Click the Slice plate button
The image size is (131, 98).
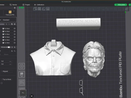coord(121,5)
